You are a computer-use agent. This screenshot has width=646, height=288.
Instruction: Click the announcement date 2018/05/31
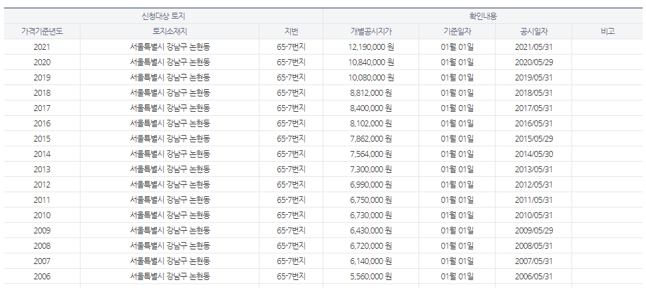(x=534, y=92)
